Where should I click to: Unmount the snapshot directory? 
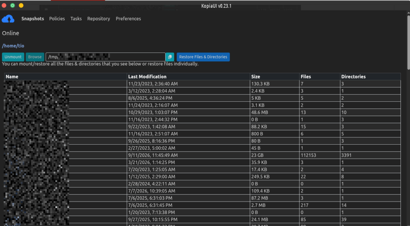click(13, 57)
